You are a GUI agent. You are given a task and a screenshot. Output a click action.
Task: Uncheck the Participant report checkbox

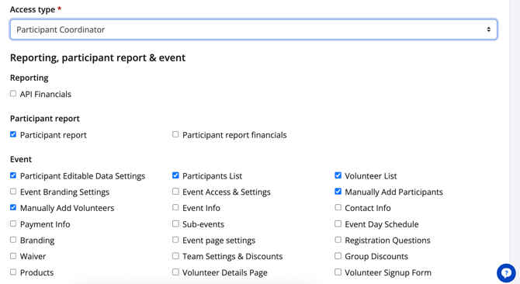click(13, 134)
